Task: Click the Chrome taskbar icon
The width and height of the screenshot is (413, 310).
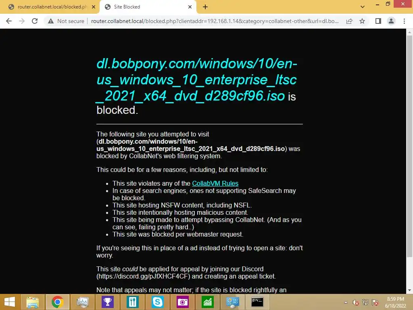Action: point(57,302)
